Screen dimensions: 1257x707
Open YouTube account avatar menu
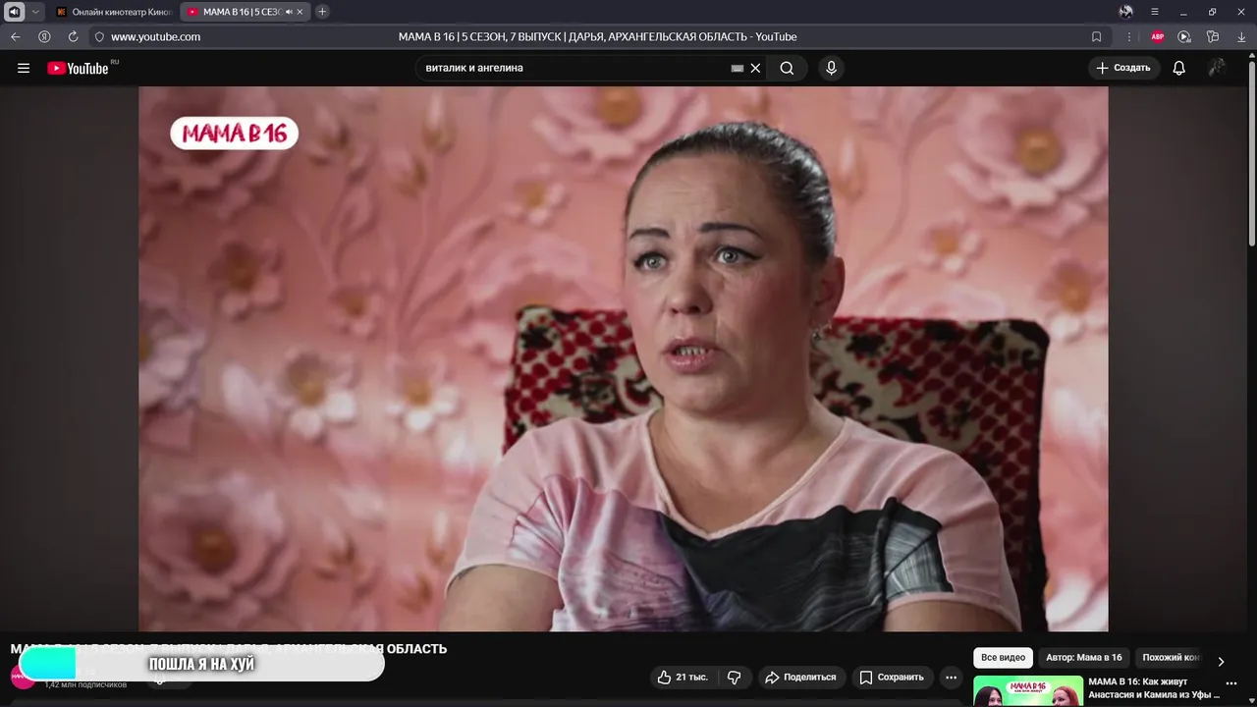(1217, 68)
